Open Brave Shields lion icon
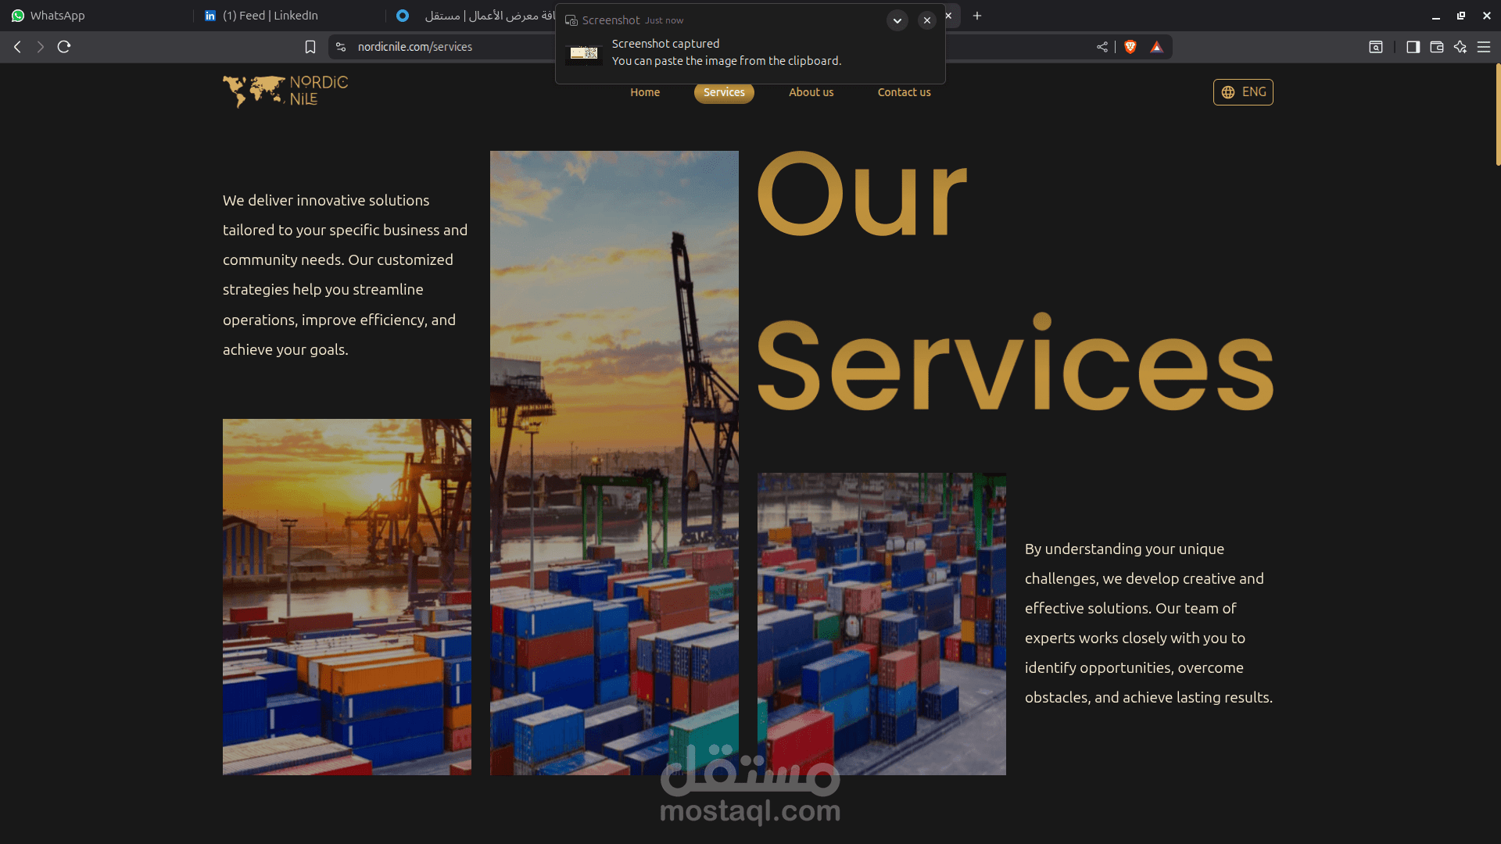1501x844 pixels. (1130, 47)
